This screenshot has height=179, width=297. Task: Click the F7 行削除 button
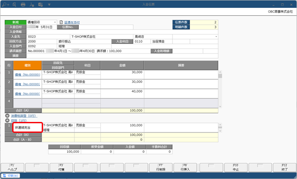click(x=161, y=167)
